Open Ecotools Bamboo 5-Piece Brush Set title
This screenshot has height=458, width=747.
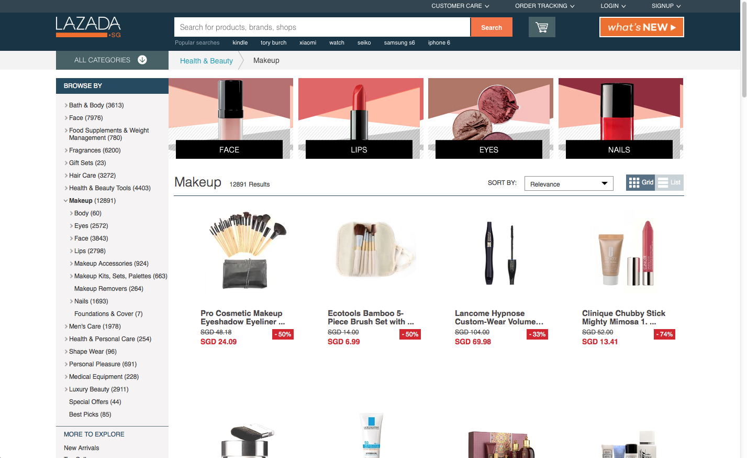tap(371, 318)
